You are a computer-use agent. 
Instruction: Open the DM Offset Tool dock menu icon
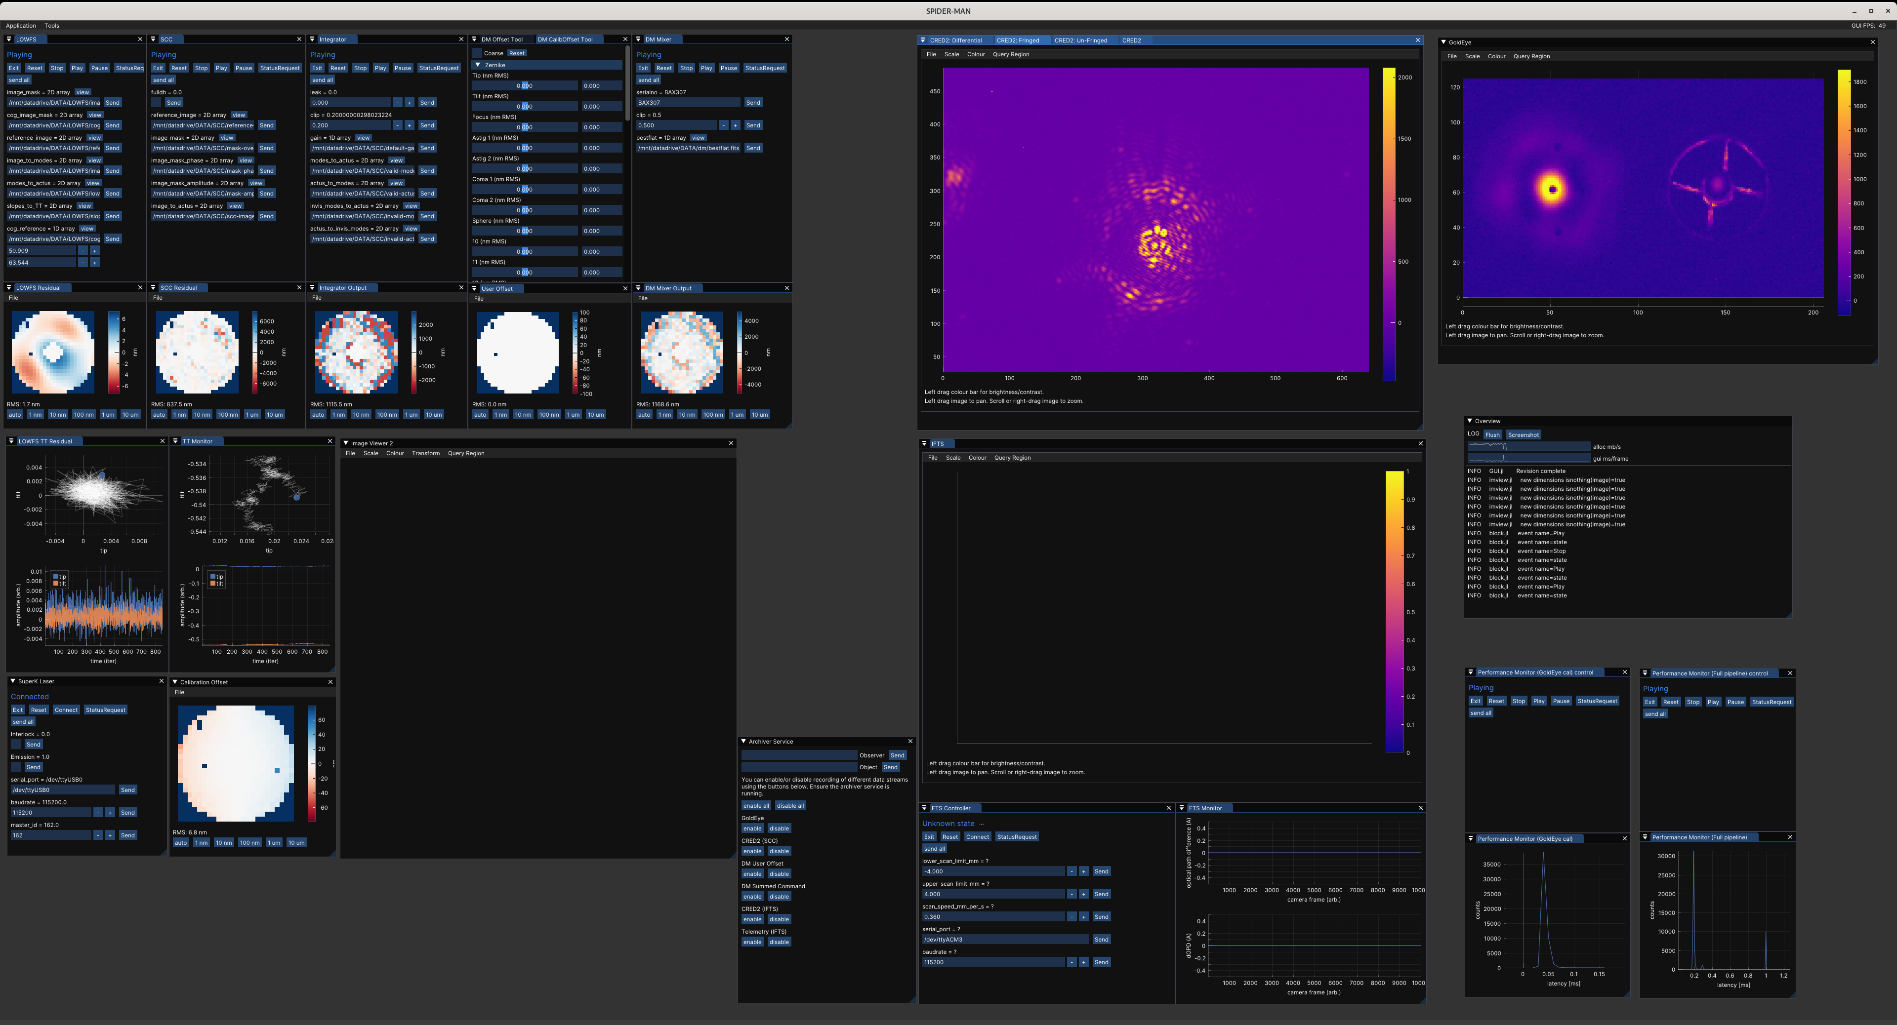475,39
